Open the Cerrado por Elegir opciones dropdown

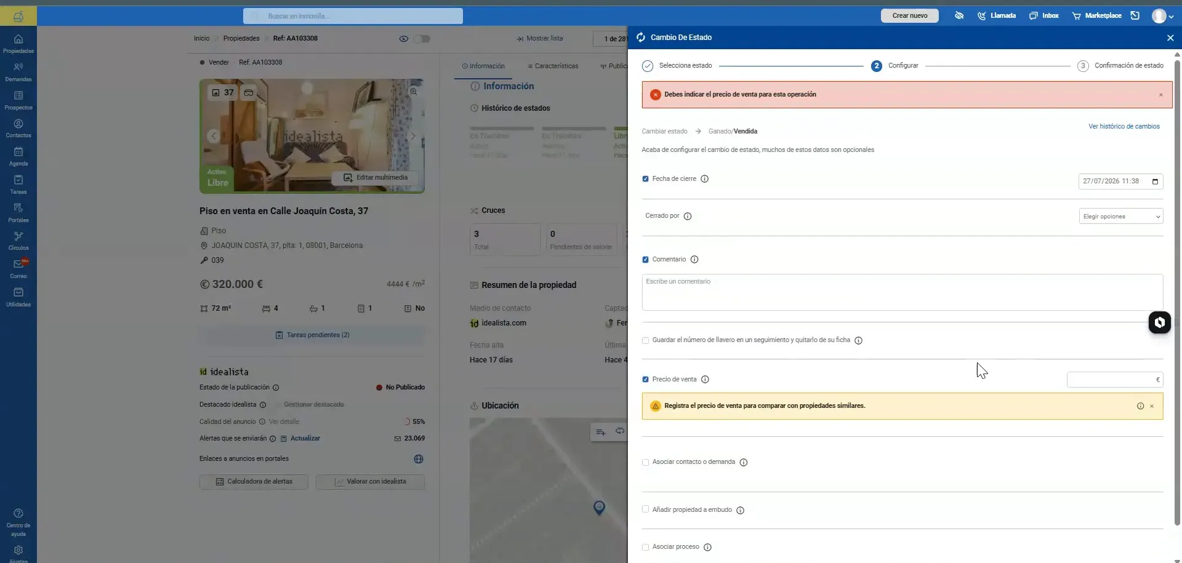1121,217
